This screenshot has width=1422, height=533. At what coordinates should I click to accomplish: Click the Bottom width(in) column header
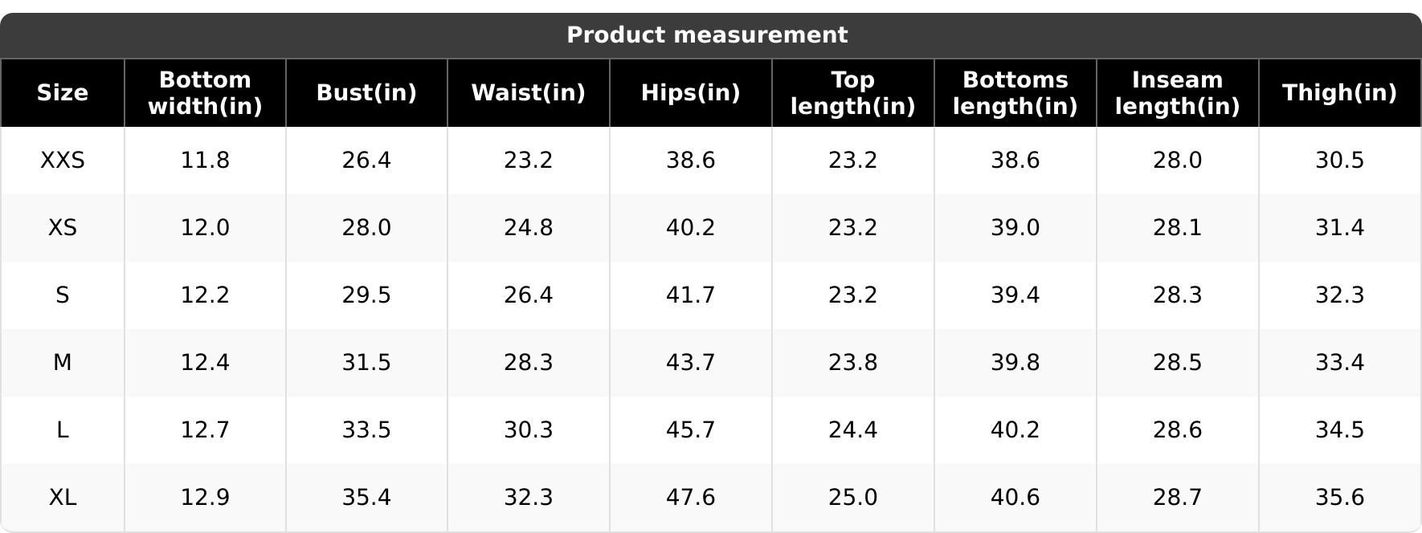tap(206, 93)
